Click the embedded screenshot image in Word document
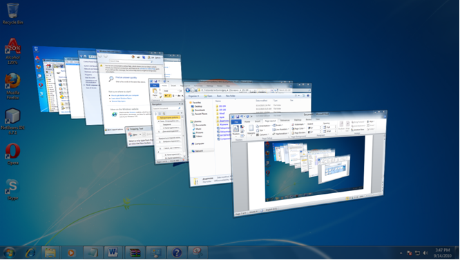 click(x=314, y=169)
